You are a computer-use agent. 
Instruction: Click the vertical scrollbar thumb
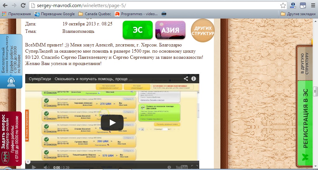(316, 92)
